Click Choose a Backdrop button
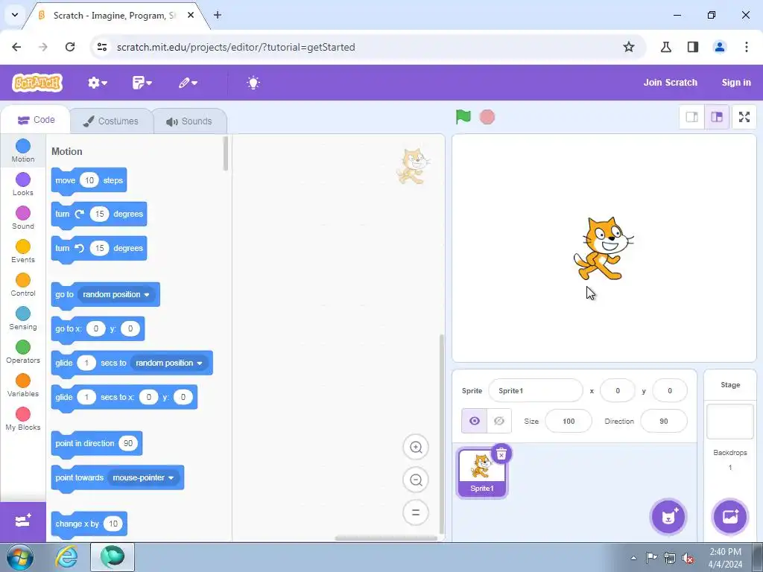The height and width of the screenshot is (572, 763). [x=730, y=517]
